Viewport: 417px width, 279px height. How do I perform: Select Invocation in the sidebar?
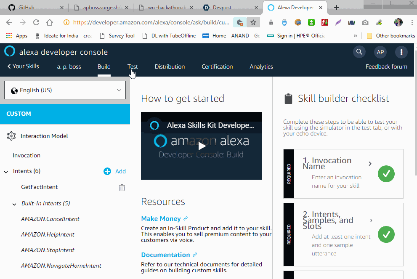click(x=27, y=155)
